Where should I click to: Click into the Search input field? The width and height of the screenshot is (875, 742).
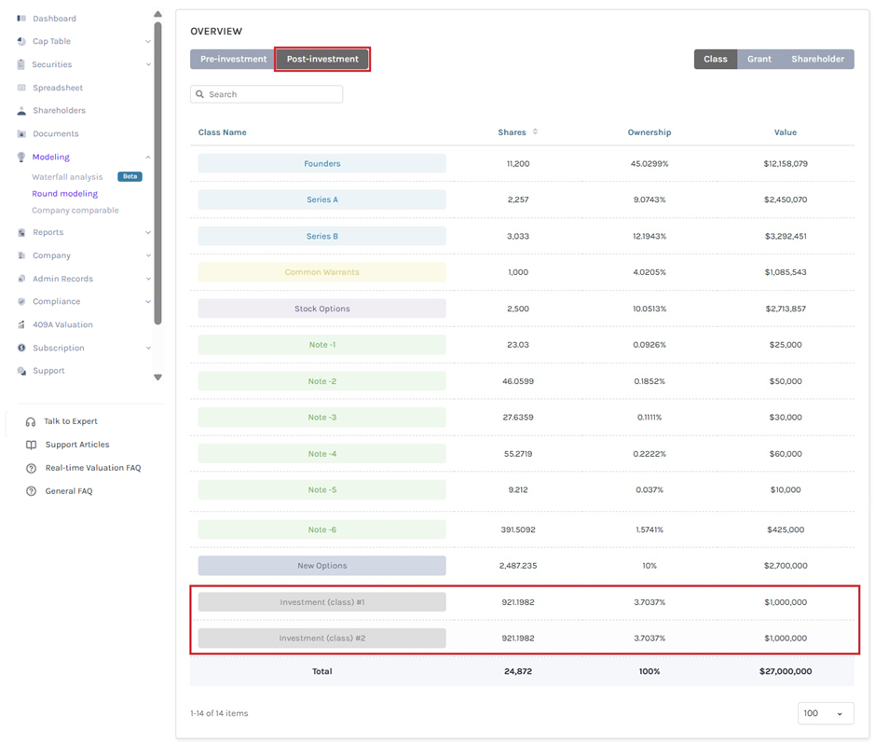click(x=267, y=94)
